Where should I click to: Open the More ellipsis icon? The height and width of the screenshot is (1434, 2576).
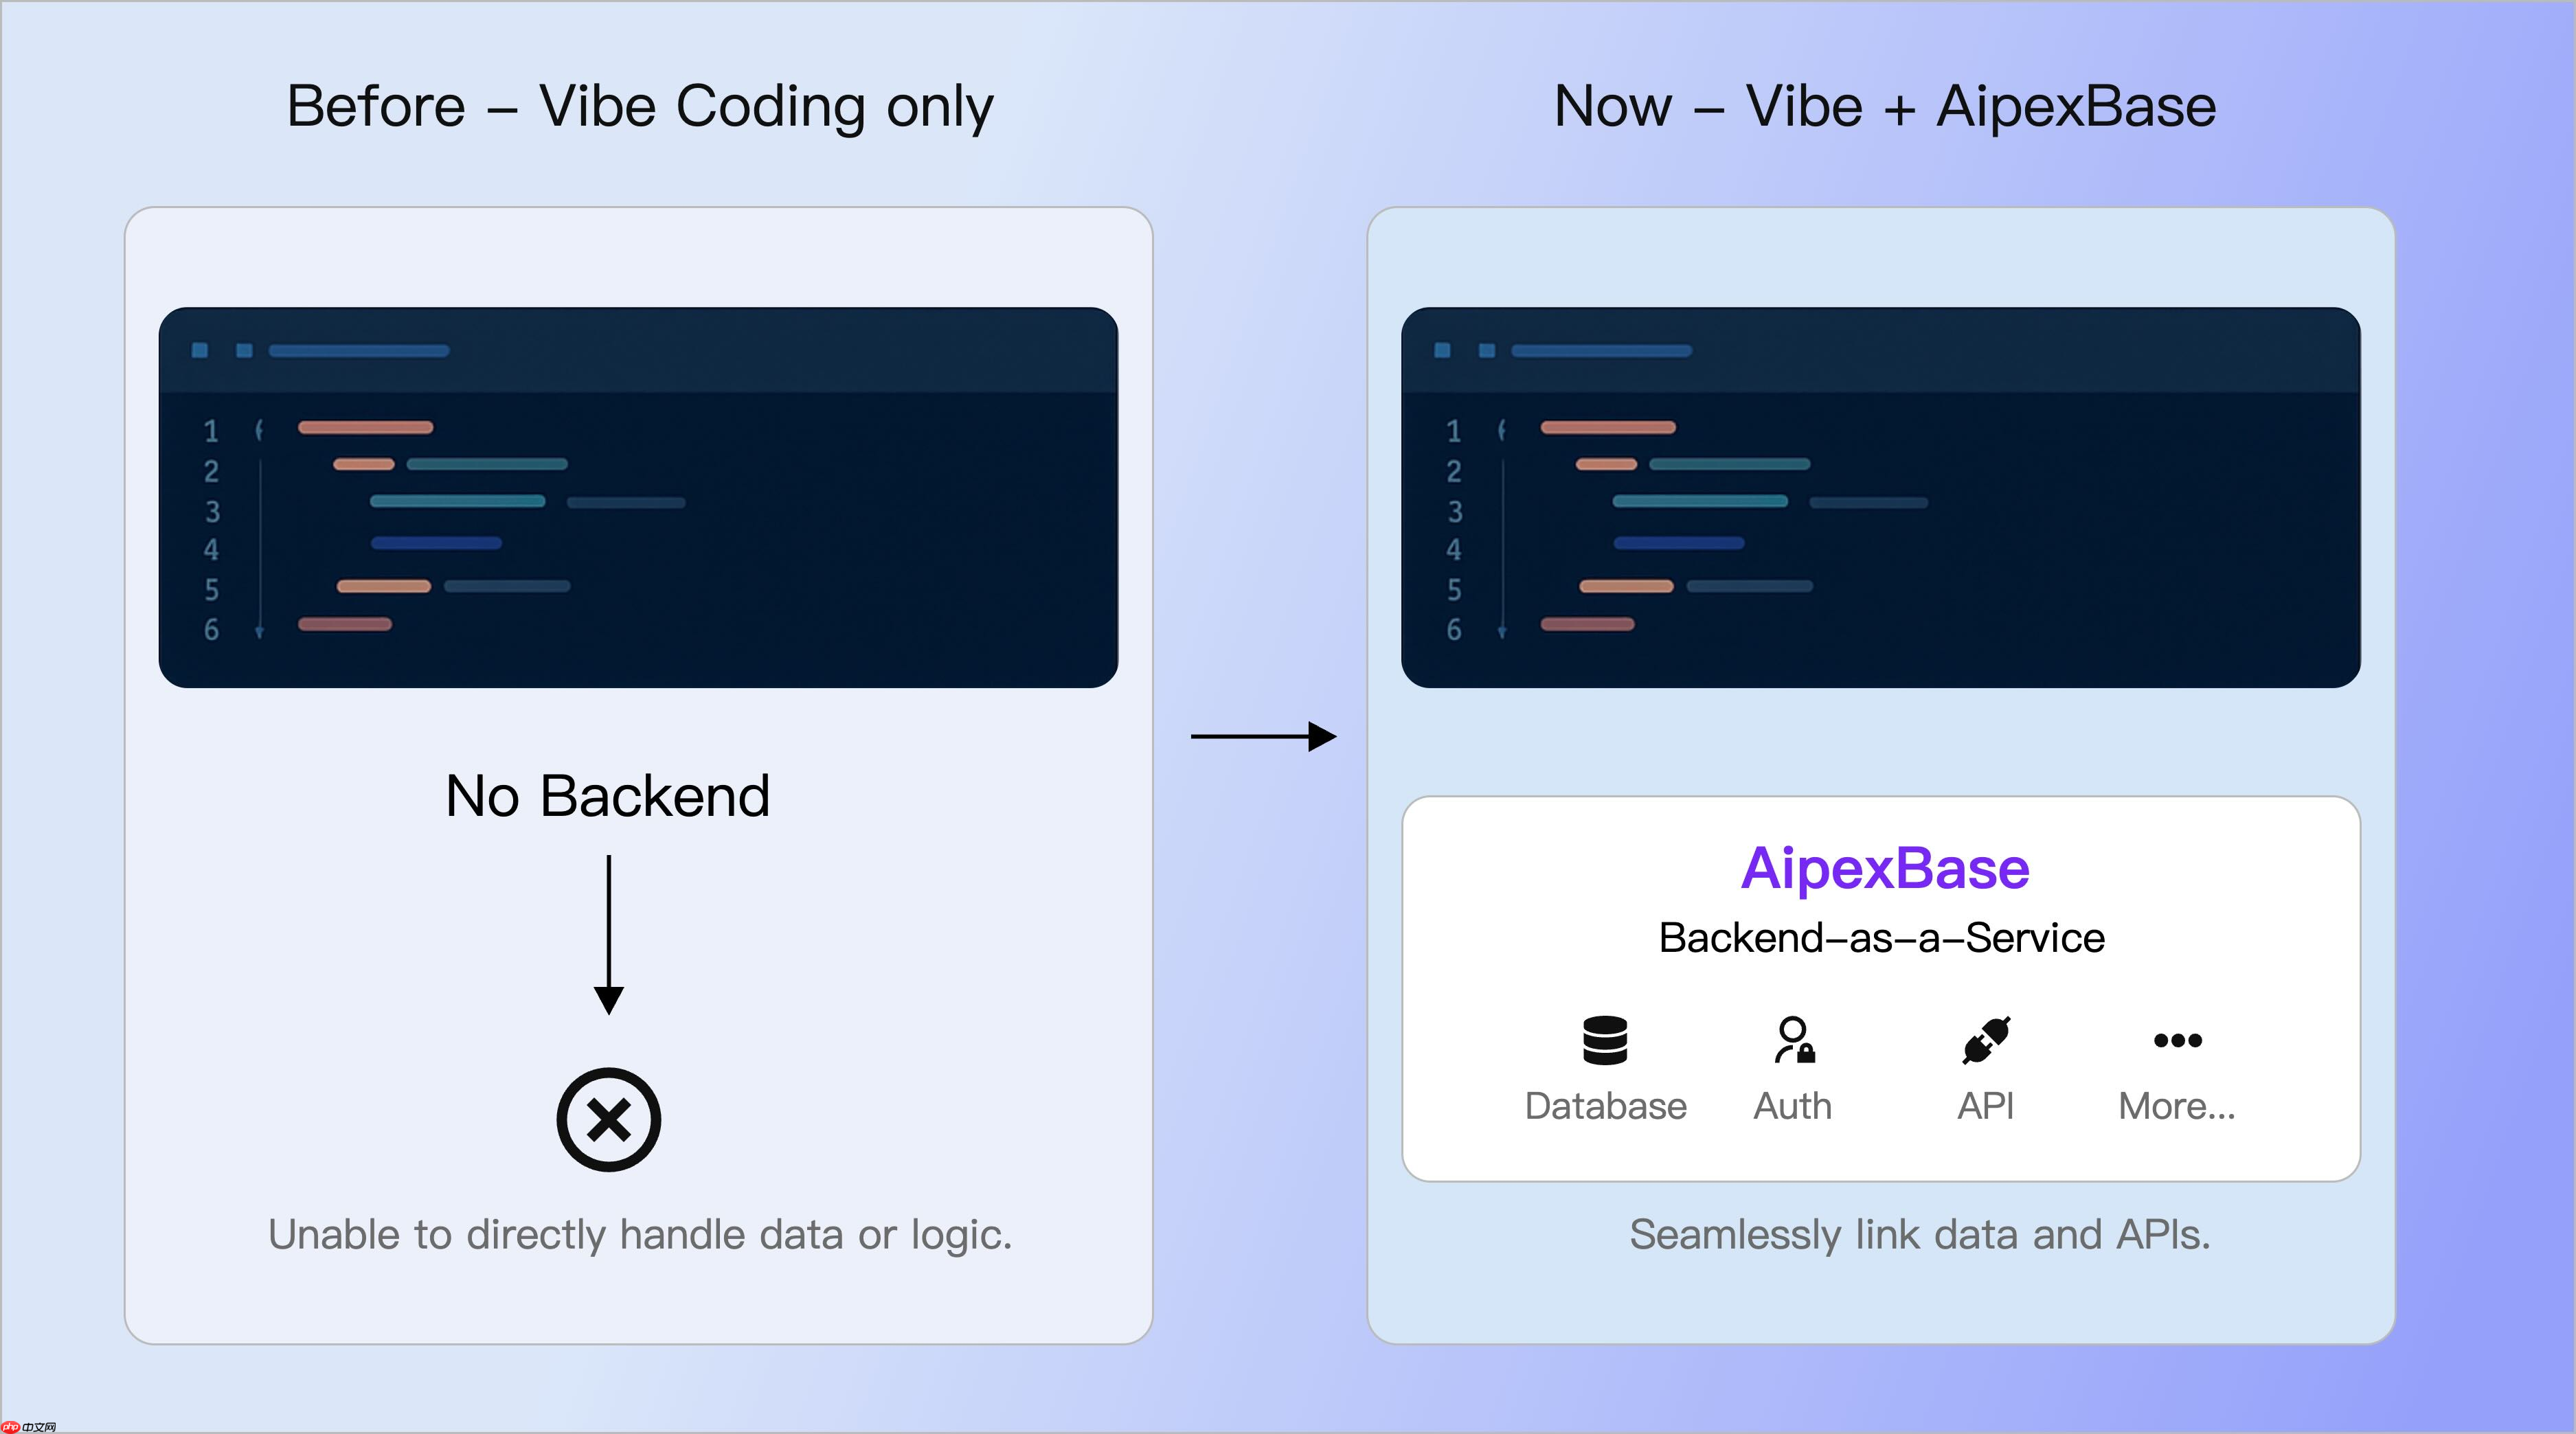[2177, 1040]
